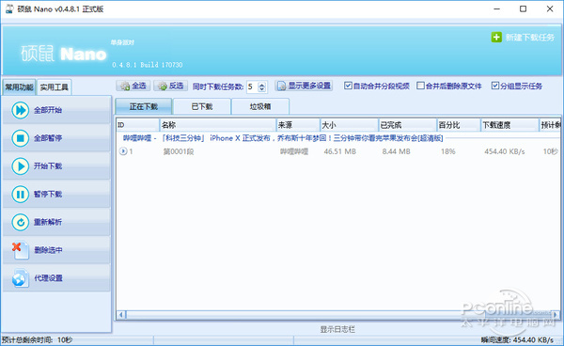Screen dimensions: 564x346
Task: Select the 实用工具 sidebar tab
Action: 54,87
